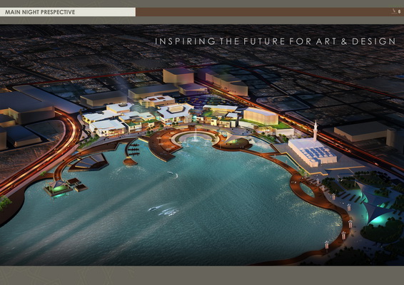Click the fan-shaped amphitheater on left shore
This screenshot has height=285, width=404.
point(89,162)
